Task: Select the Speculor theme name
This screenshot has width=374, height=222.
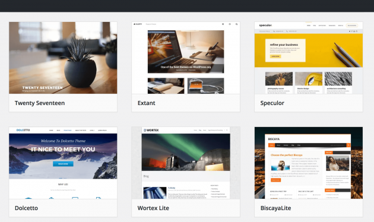Action: 272,103
